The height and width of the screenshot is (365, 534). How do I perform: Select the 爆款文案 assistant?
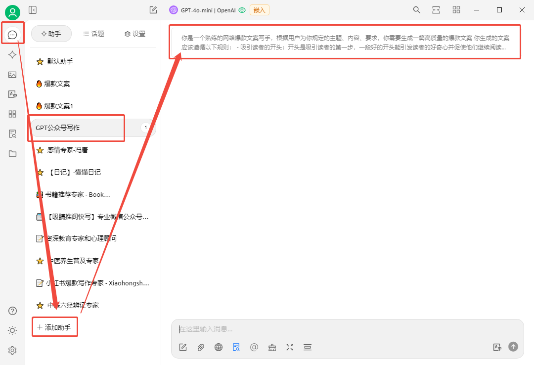pos(92,84)
